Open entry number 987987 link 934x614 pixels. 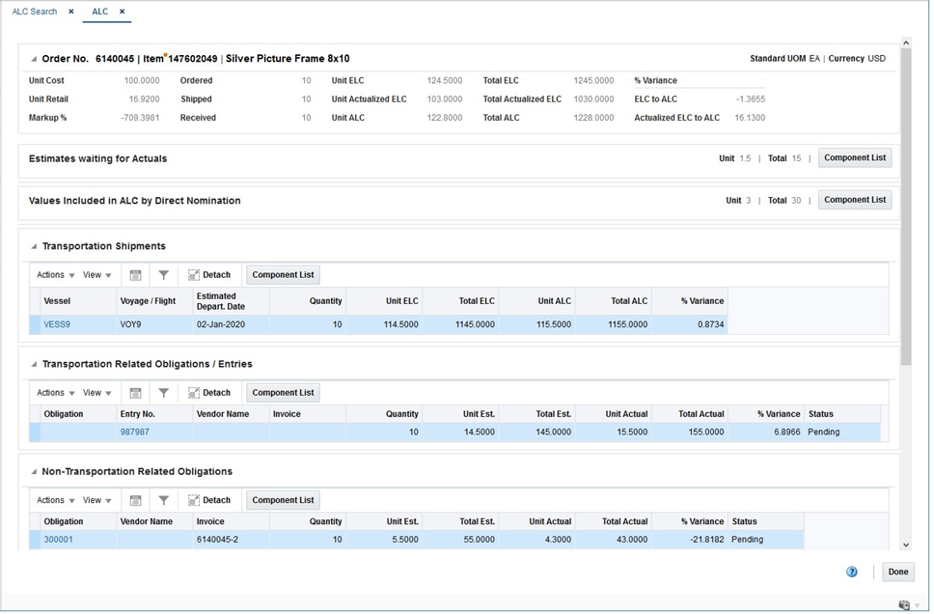135,433
